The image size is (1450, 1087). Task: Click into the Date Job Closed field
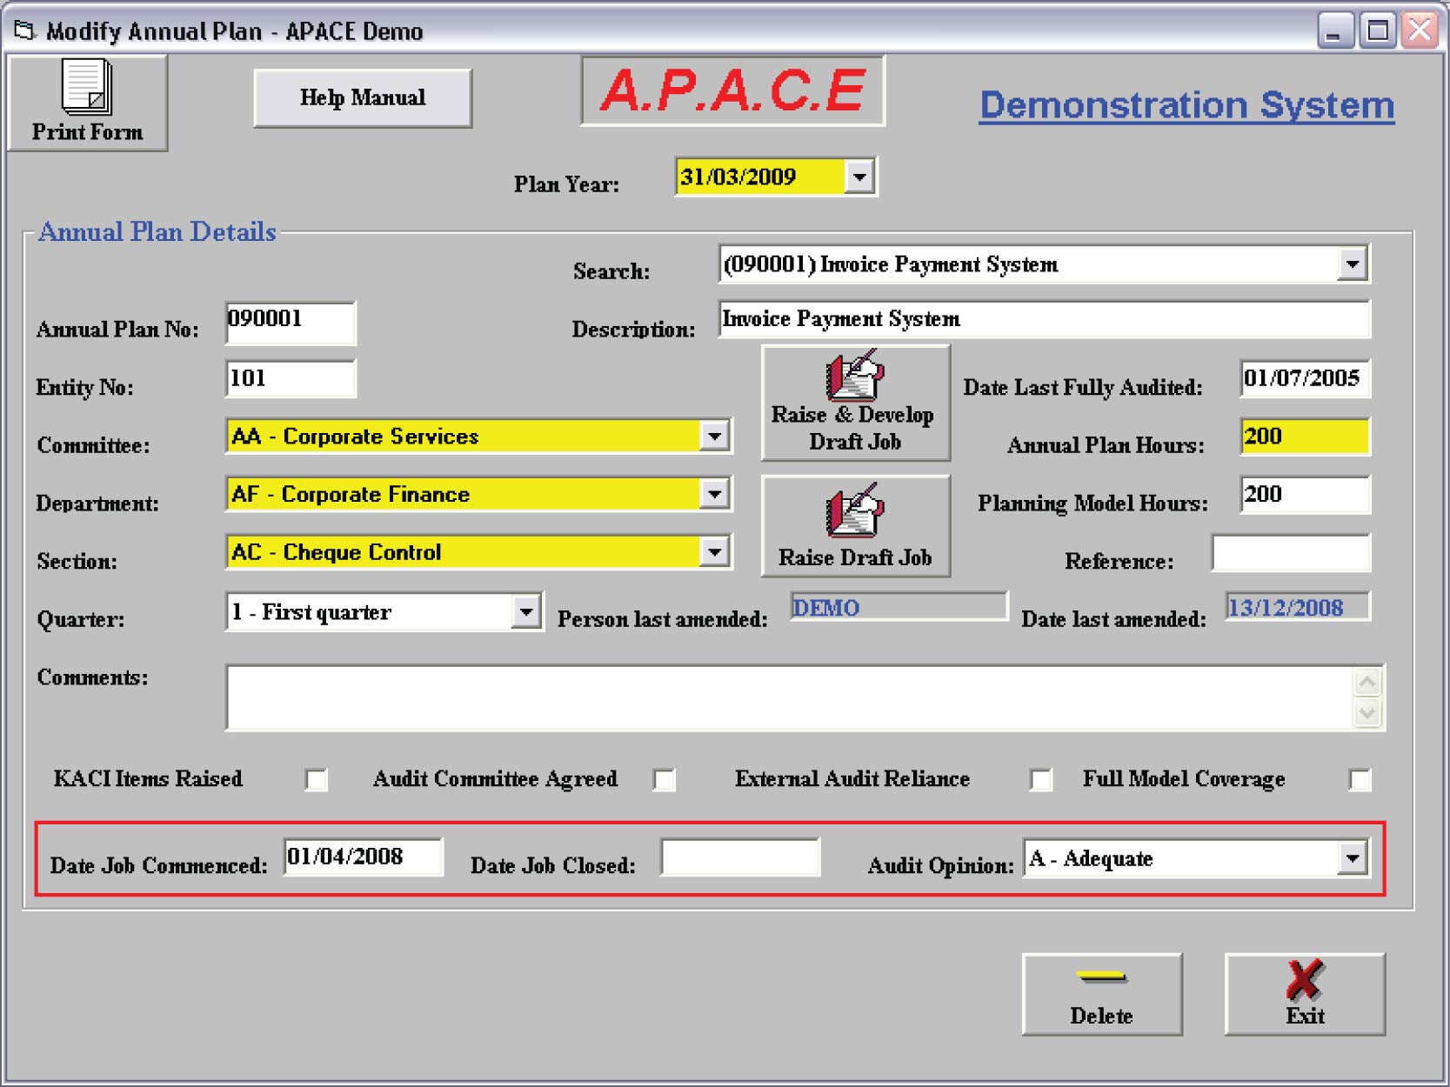(739, 858)
